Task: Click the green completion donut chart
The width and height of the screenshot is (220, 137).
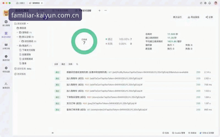Action: click(x=84, y=41)
